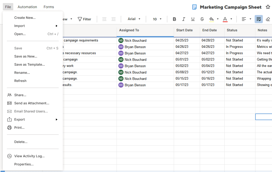Toggle italic formatting
The image size is (272, 172).
coord(183,19)
